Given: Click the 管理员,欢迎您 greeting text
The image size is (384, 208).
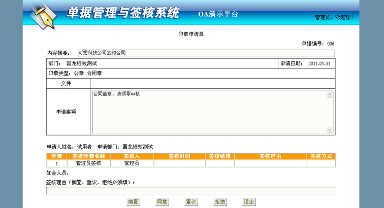Looking at the screenshot, I should [334, 17].
